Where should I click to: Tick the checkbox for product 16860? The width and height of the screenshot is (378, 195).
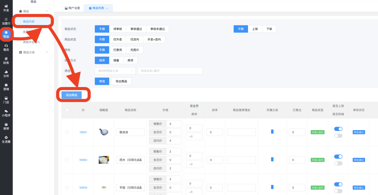67,160
